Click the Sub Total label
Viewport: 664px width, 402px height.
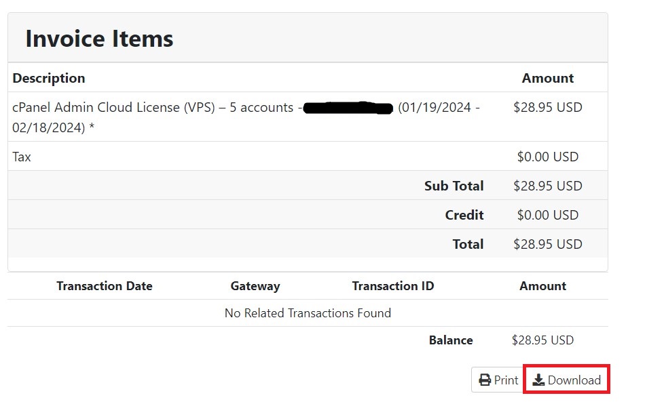[x=454, y=186]
